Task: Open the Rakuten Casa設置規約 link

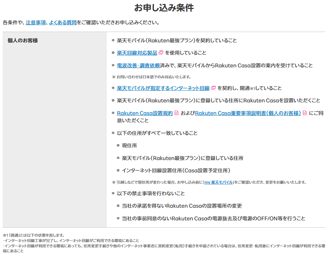Action: pos(145,113)
